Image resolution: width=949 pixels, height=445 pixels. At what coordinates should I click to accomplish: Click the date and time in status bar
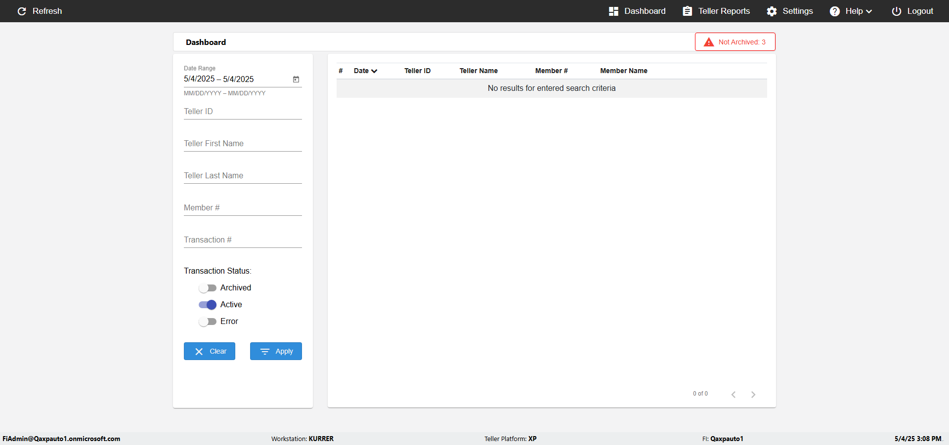point(918,439)
